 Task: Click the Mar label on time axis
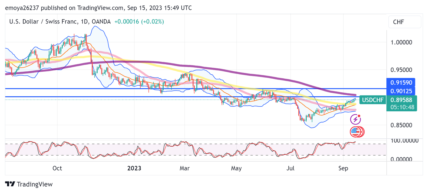(x=184, y=168)
